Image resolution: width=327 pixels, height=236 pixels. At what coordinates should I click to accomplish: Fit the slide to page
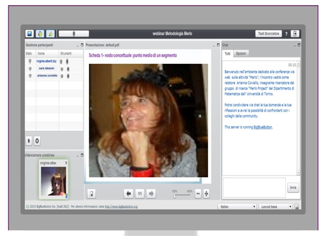[206, 194]
